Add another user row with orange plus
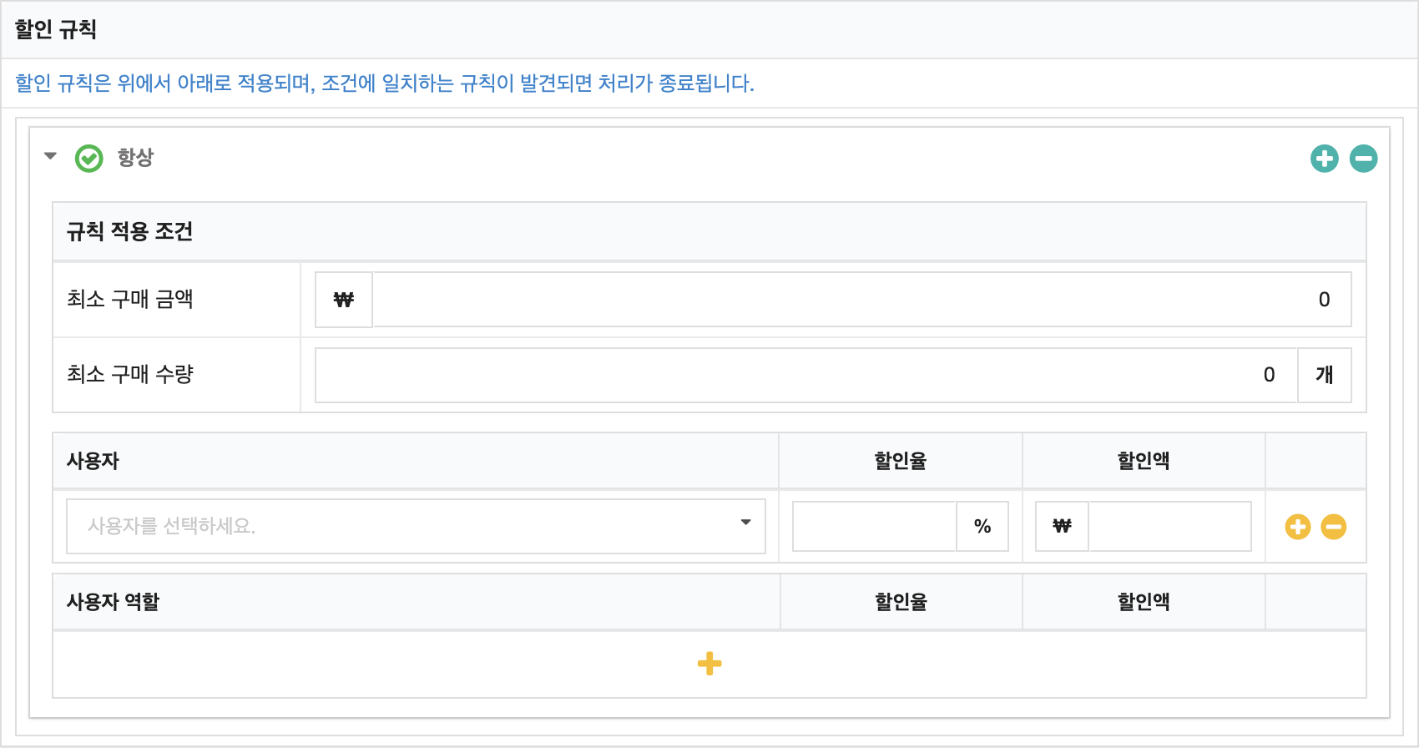 [1298, 527]
